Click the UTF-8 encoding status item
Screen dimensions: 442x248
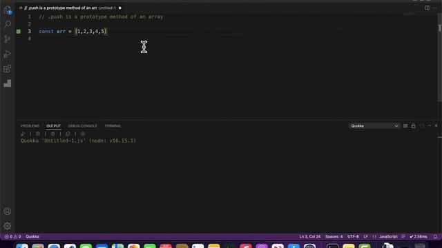[x=353, y=237]
